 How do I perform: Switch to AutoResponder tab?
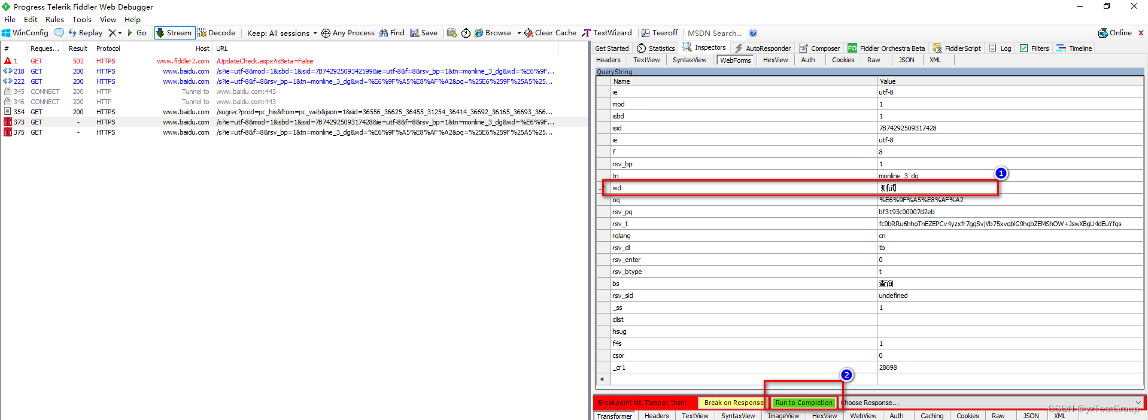(763, 48)
